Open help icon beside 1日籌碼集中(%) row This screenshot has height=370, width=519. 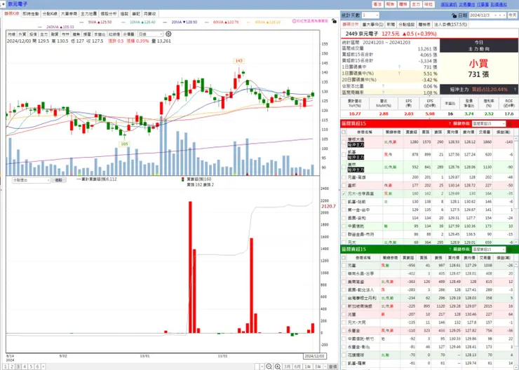(399, 74)
